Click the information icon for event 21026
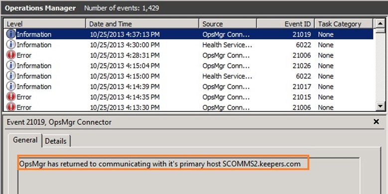 pos(10,66)
